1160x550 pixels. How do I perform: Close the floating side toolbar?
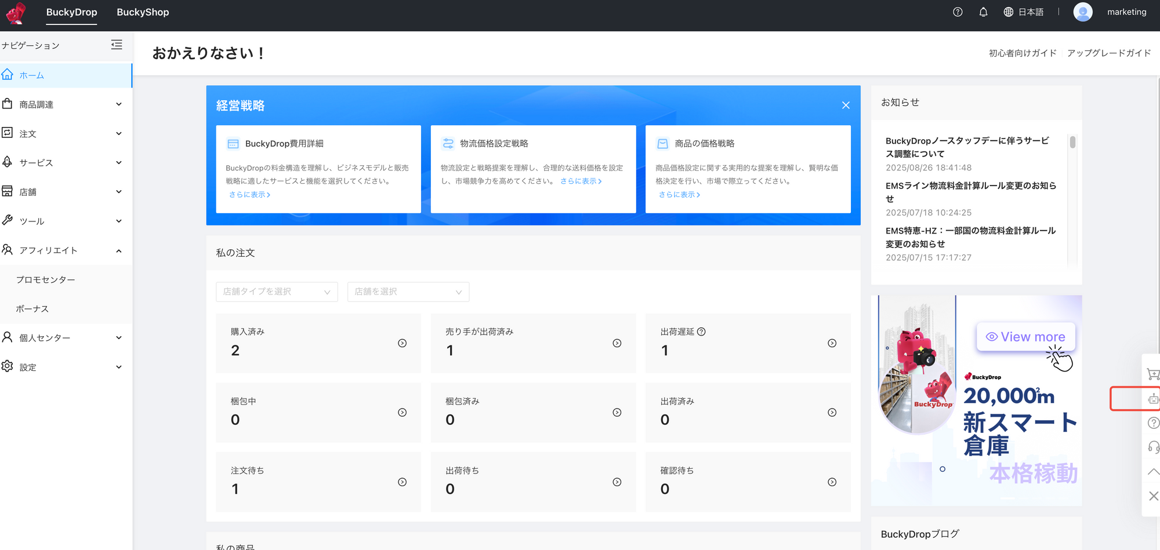click(x=1153, y=496)
